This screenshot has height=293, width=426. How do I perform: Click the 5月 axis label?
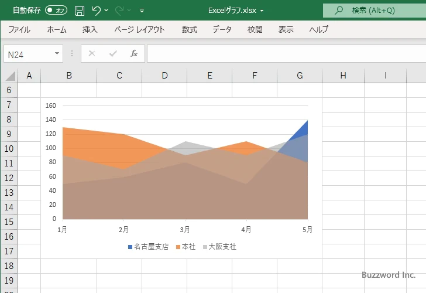pyautogui.click(x=307, y=230)
